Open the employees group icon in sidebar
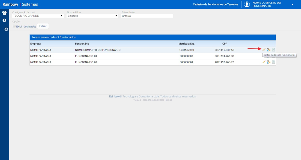Image resolution: width=301 pixels, height=160 pixels. 4,13
